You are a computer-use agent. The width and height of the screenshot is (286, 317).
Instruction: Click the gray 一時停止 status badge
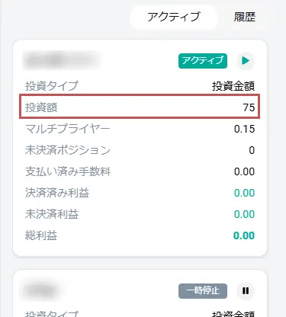click(203, 290)
